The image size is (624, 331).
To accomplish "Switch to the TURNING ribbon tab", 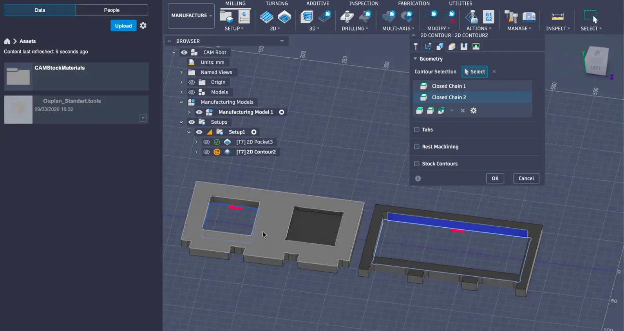I will pyautogui.click(x=277, y=4).
